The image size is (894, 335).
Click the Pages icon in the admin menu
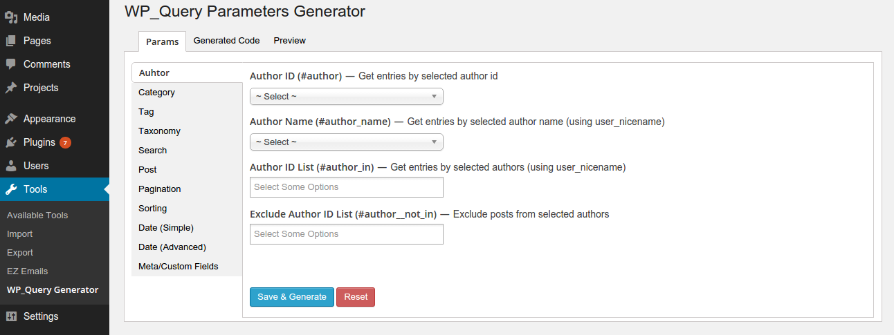[11, 41]
